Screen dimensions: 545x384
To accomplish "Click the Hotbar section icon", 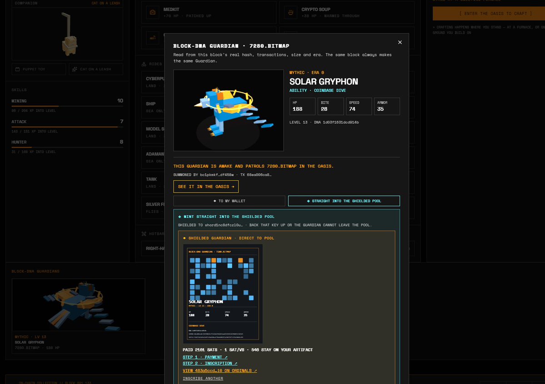I will [144, 234].
